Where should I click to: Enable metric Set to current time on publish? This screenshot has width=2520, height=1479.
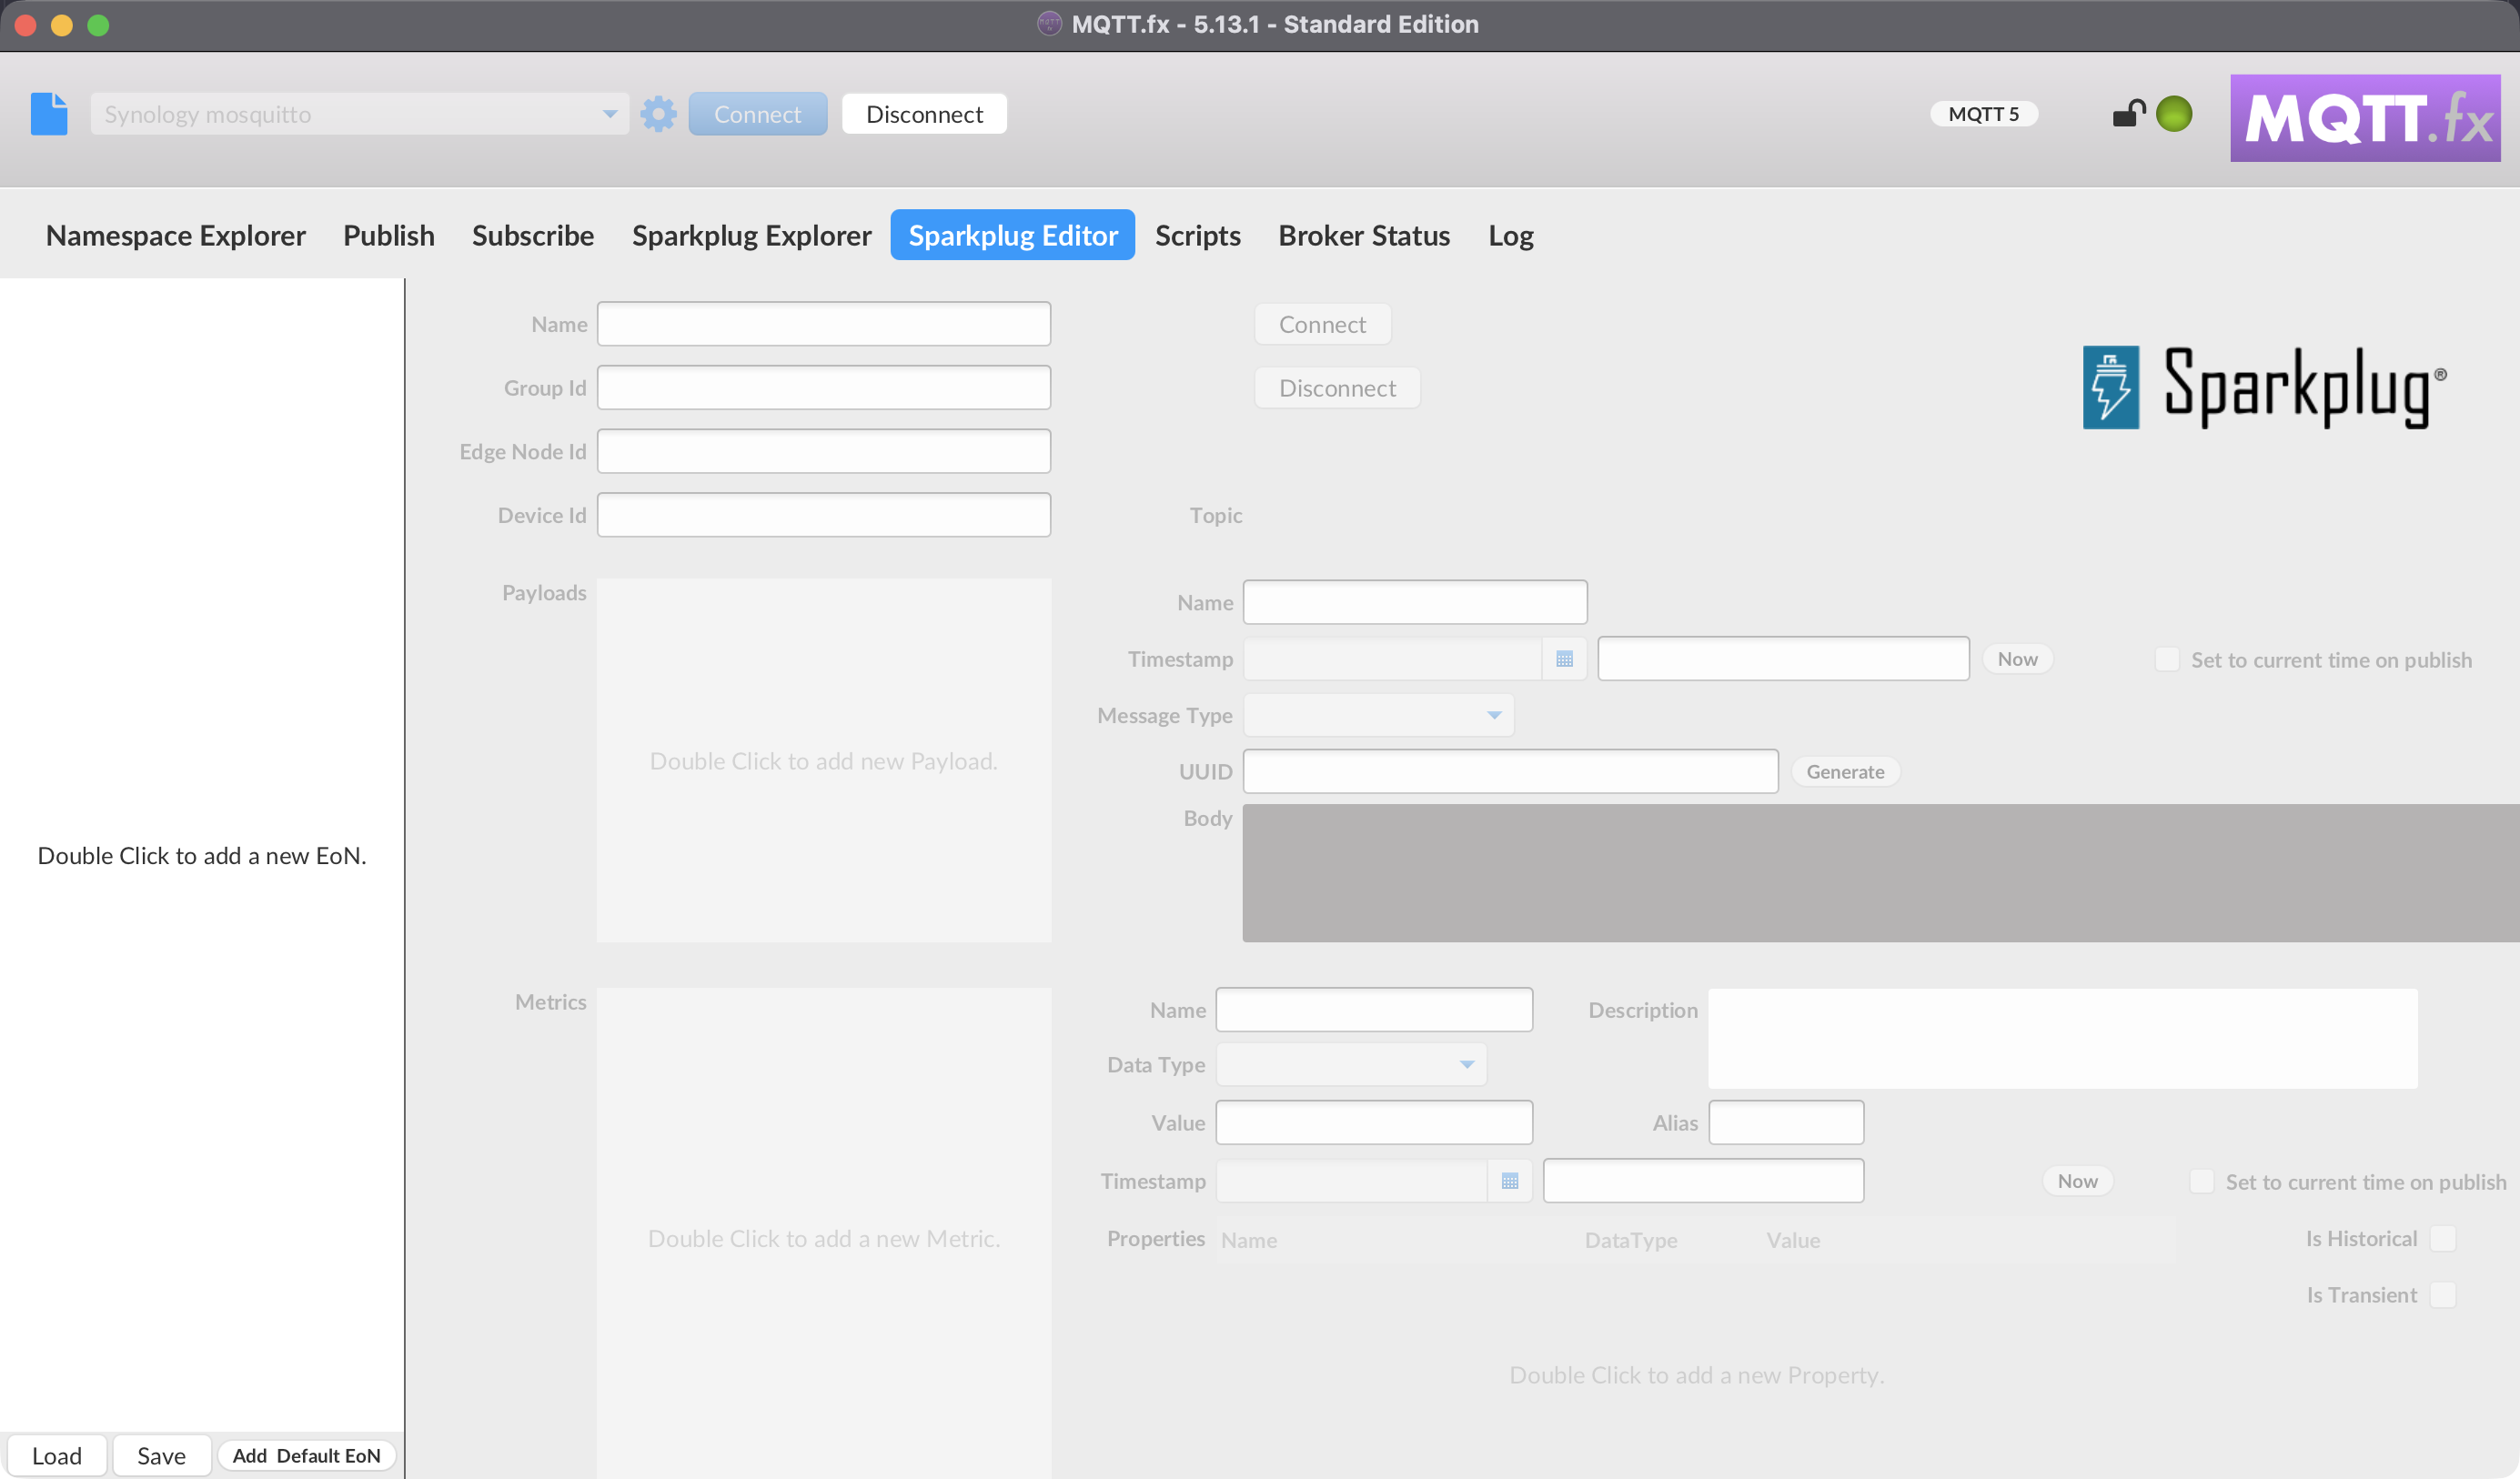pyautogui.click(x=2201, y=1182)
